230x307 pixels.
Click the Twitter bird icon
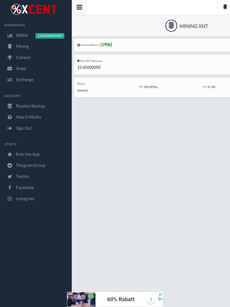(x=10, y=177)
